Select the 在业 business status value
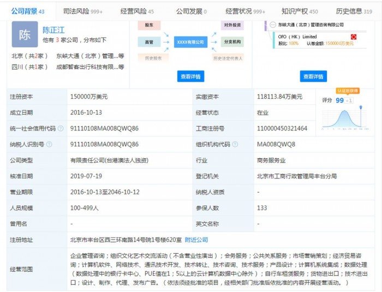 pos(262,112)
